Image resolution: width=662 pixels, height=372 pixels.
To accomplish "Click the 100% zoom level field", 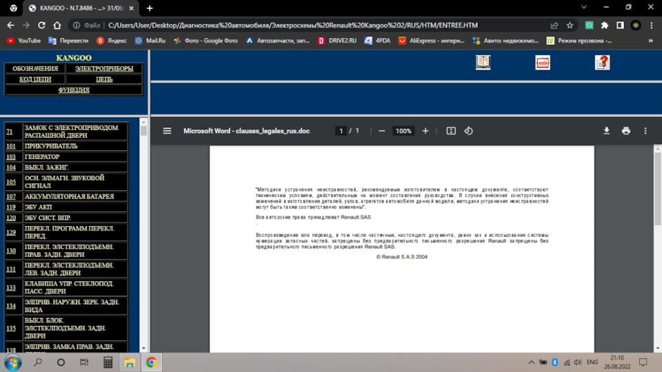I will 403,131.
